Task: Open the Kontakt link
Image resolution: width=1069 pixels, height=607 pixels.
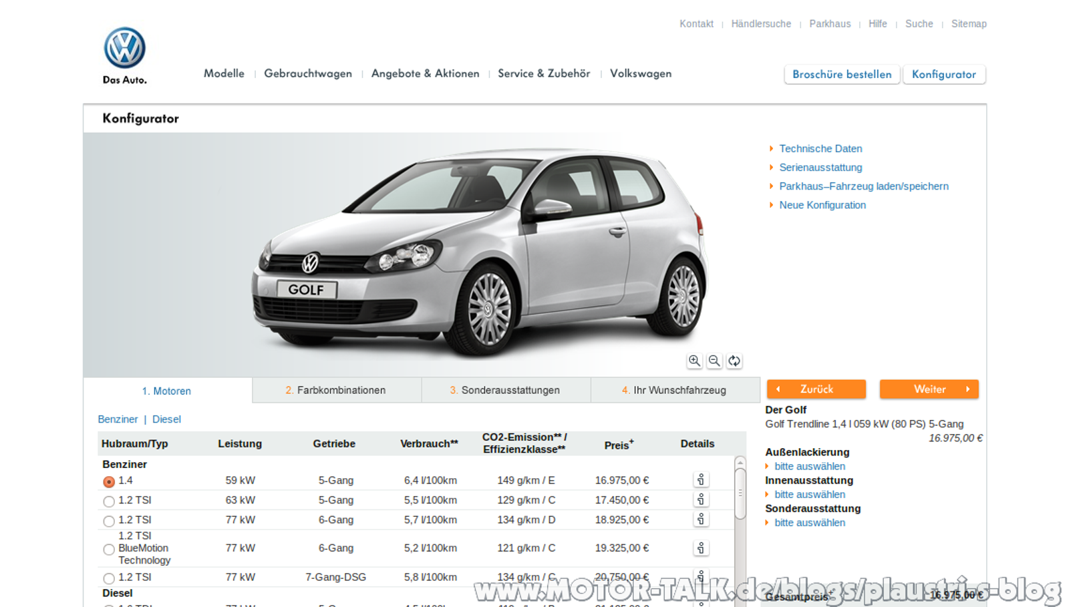Action: pos(696,24)
